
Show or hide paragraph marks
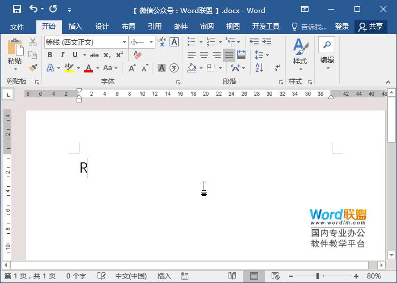click(277, 68)
